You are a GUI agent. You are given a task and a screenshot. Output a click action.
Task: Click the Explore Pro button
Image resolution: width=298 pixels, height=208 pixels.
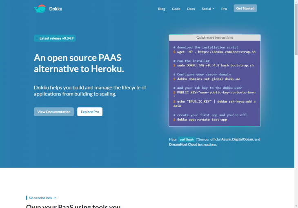point(90,112)
